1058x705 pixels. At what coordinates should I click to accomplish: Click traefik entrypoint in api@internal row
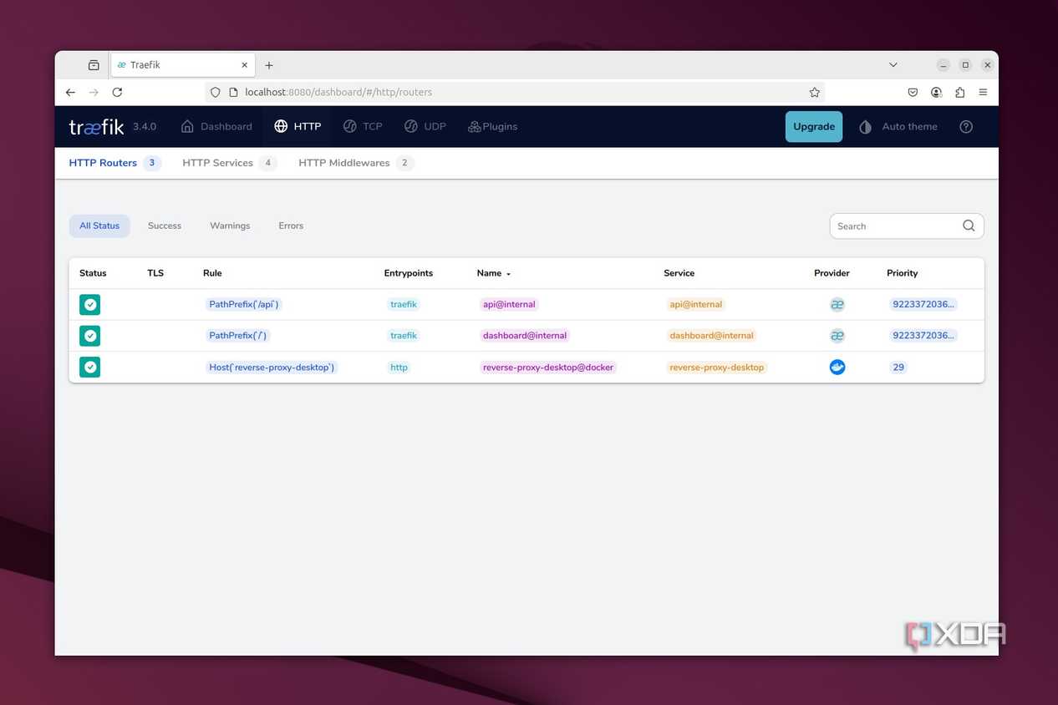404,304
